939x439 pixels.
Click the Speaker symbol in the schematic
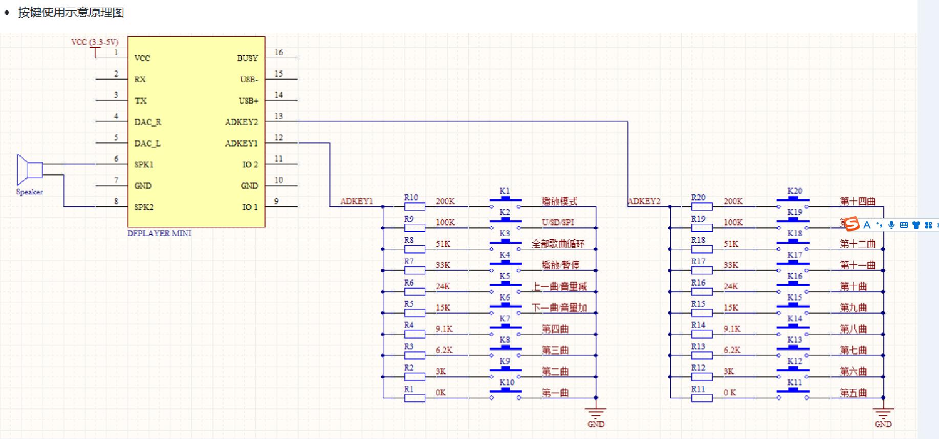tap(30, 169)
